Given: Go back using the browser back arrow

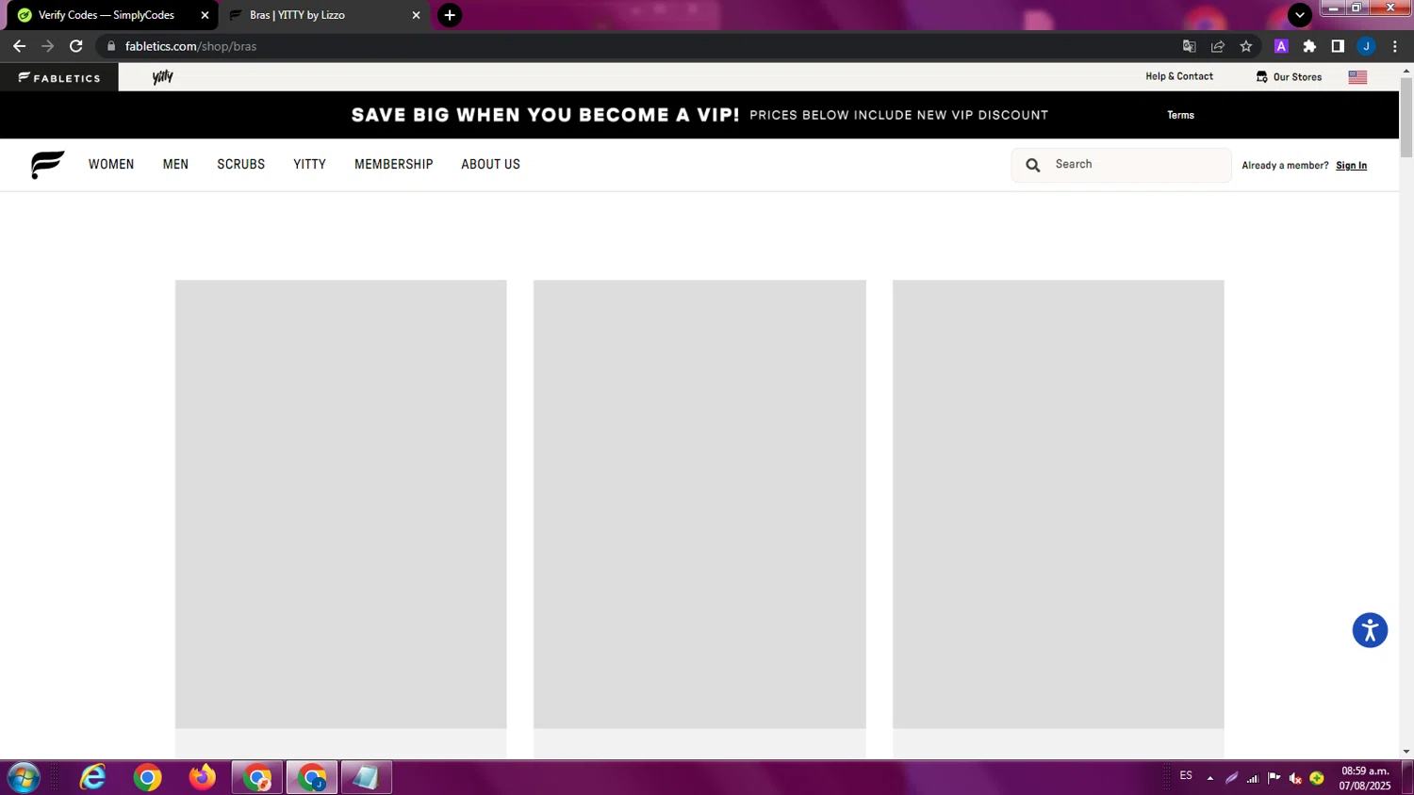Looking at the screenshot, I should click(x=19, y=46).
